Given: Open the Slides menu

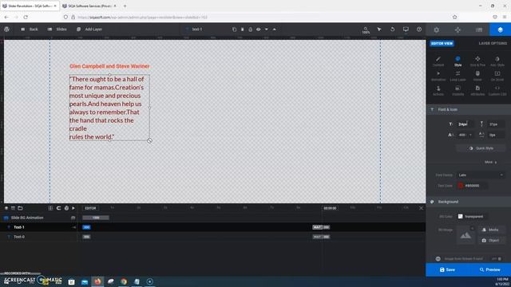Looking at the screenshot, I should point(57,29).
